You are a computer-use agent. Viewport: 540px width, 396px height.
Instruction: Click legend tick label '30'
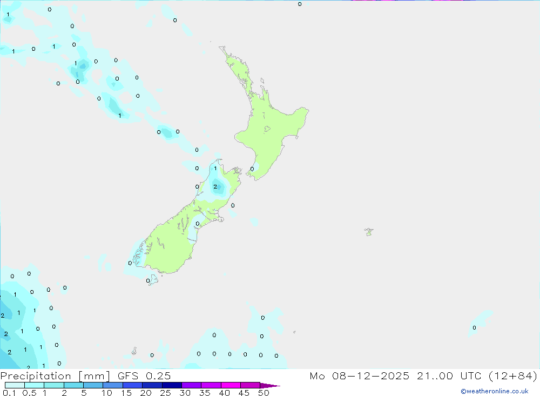click(x=185, y=393)
